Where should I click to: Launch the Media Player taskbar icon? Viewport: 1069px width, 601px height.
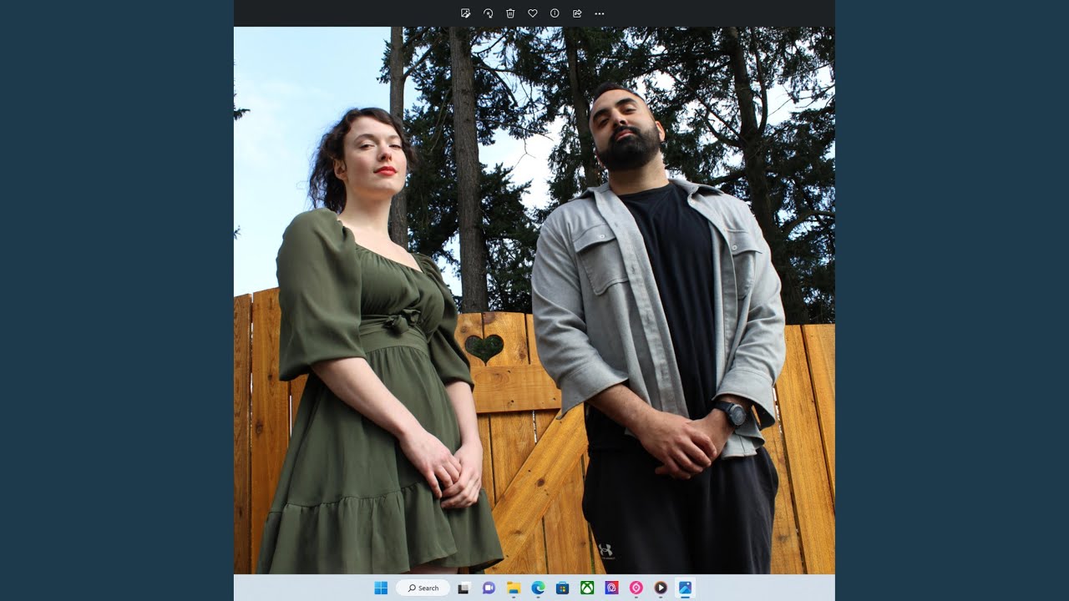(x=661, y=588)
